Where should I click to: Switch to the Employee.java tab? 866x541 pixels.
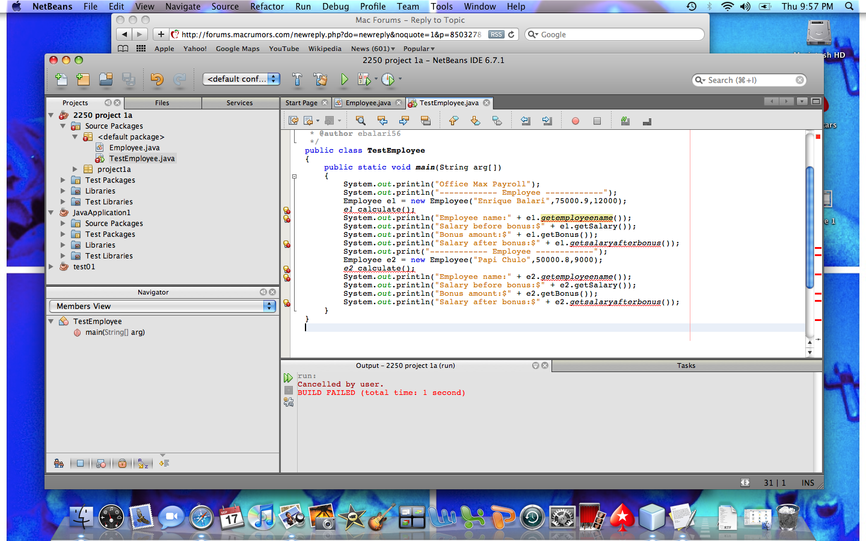pos(368,103)
